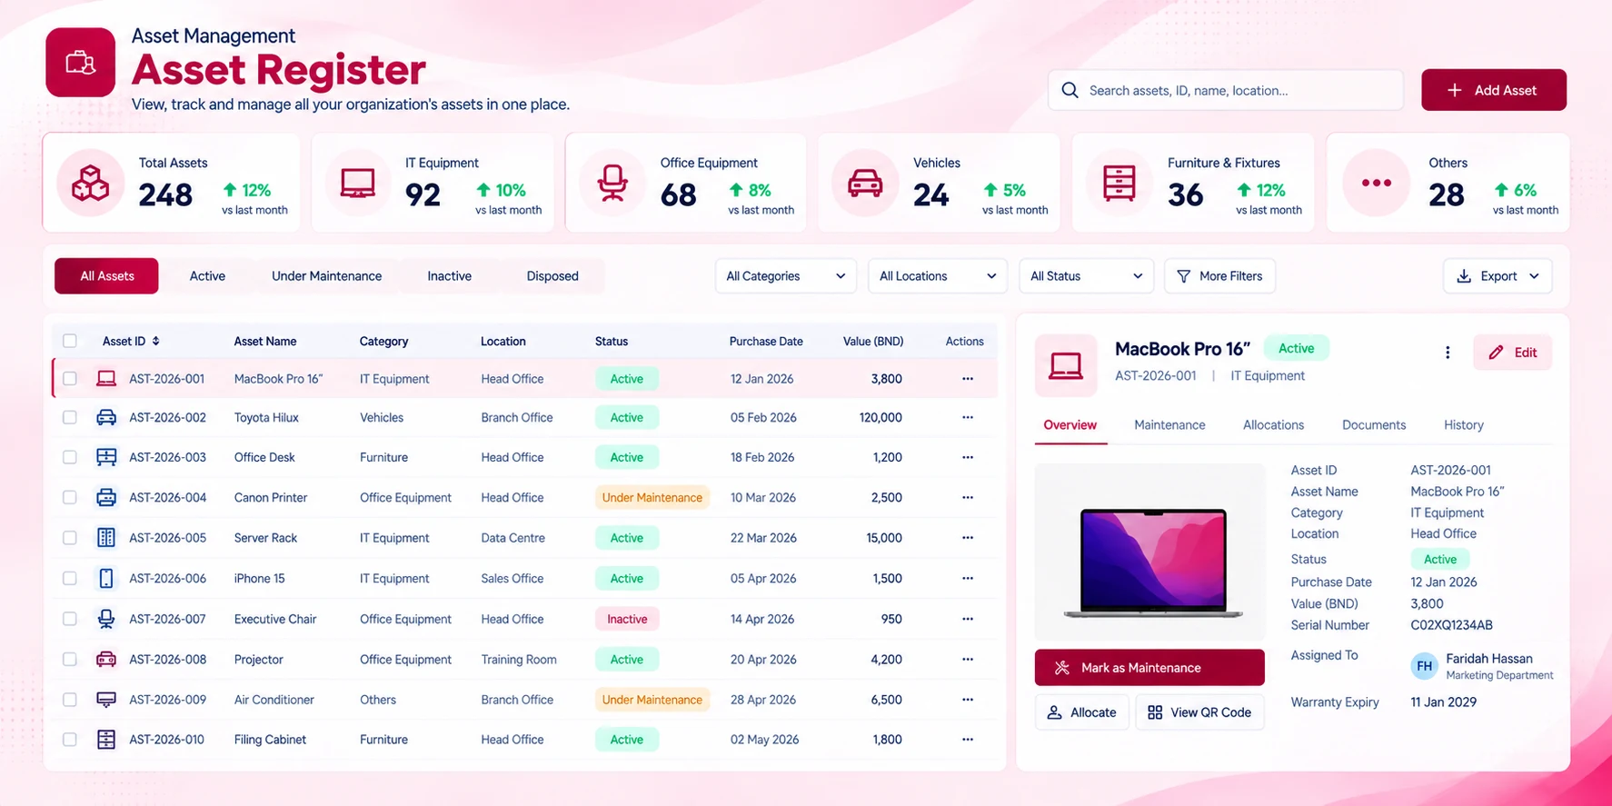Tick the Server Rack row checkbox
1612x806 pixels.
(70, 538)
